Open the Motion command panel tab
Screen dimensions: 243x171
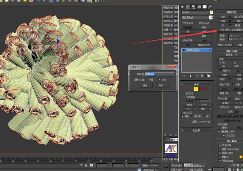coord(199,7)
